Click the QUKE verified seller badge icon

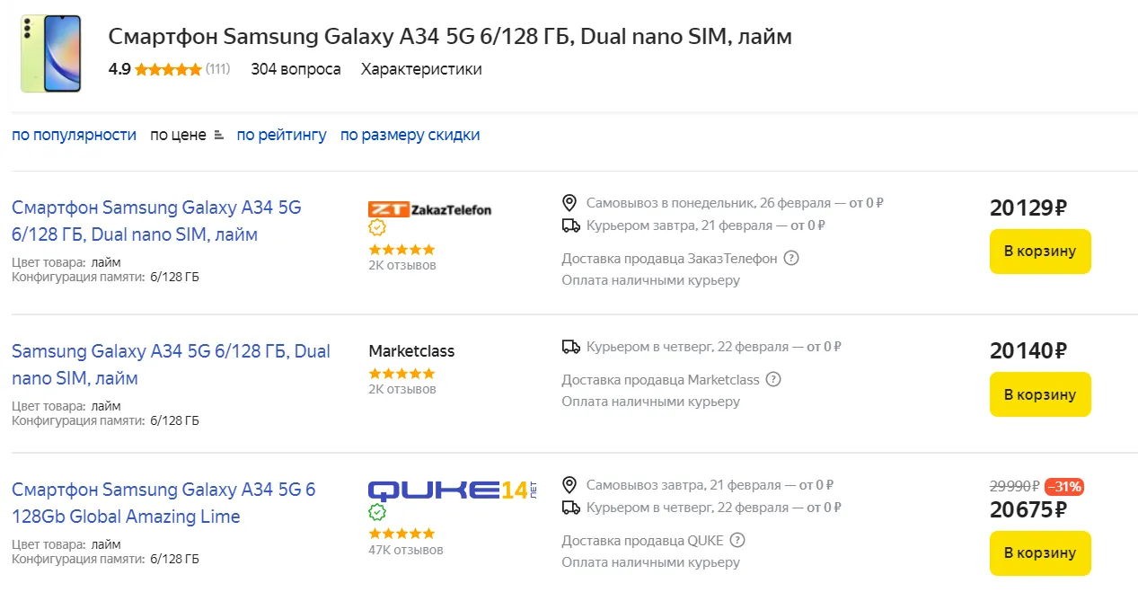pos(377,512)
